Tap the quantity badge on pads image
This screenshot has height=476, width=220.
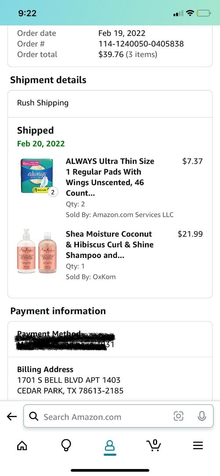point(53,192)
